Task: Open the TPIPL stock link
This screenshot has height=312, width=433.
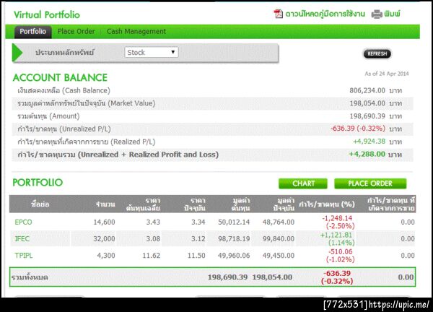Action: (24, 256)
